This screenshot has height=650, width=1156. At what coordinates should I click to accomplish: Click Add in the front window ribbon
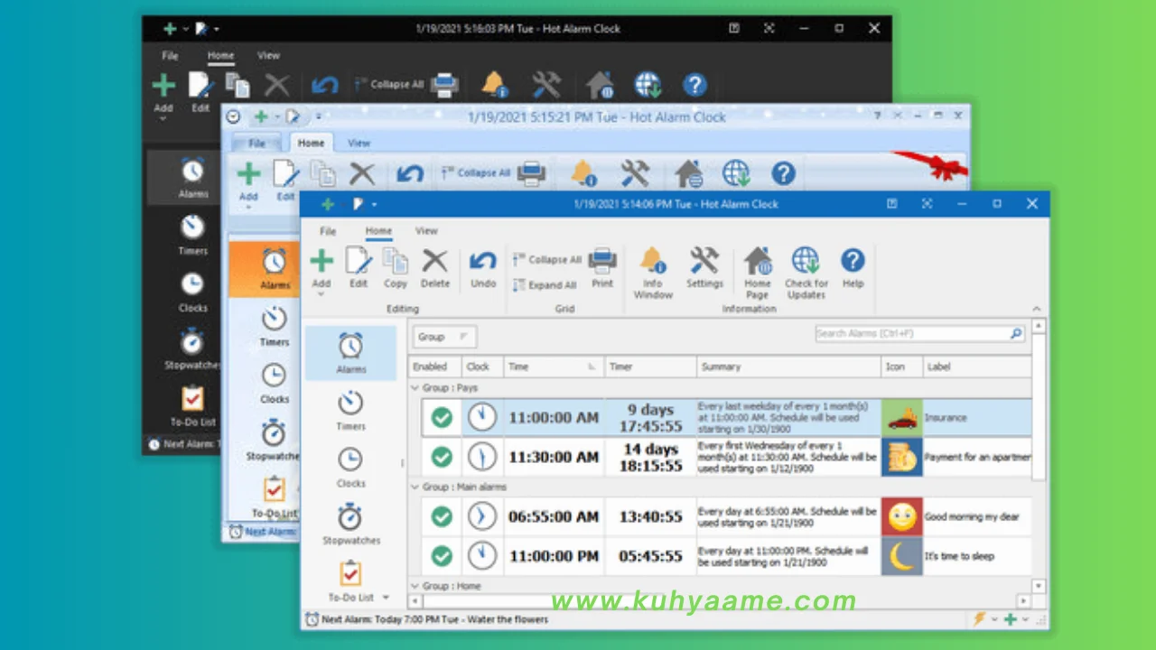click(322, 268)
